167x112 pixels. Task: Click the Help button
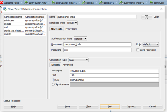[13, 106]
